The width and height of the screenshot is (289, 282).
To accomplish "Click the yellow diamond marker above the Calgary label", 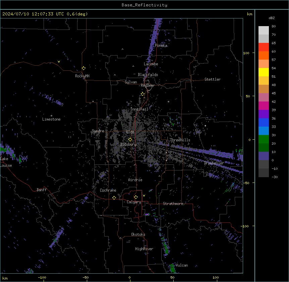I will 136,197.
